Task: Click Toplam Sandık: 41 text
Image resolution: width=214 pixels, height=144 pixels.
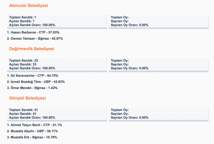Action: click(x=23, y=110)
